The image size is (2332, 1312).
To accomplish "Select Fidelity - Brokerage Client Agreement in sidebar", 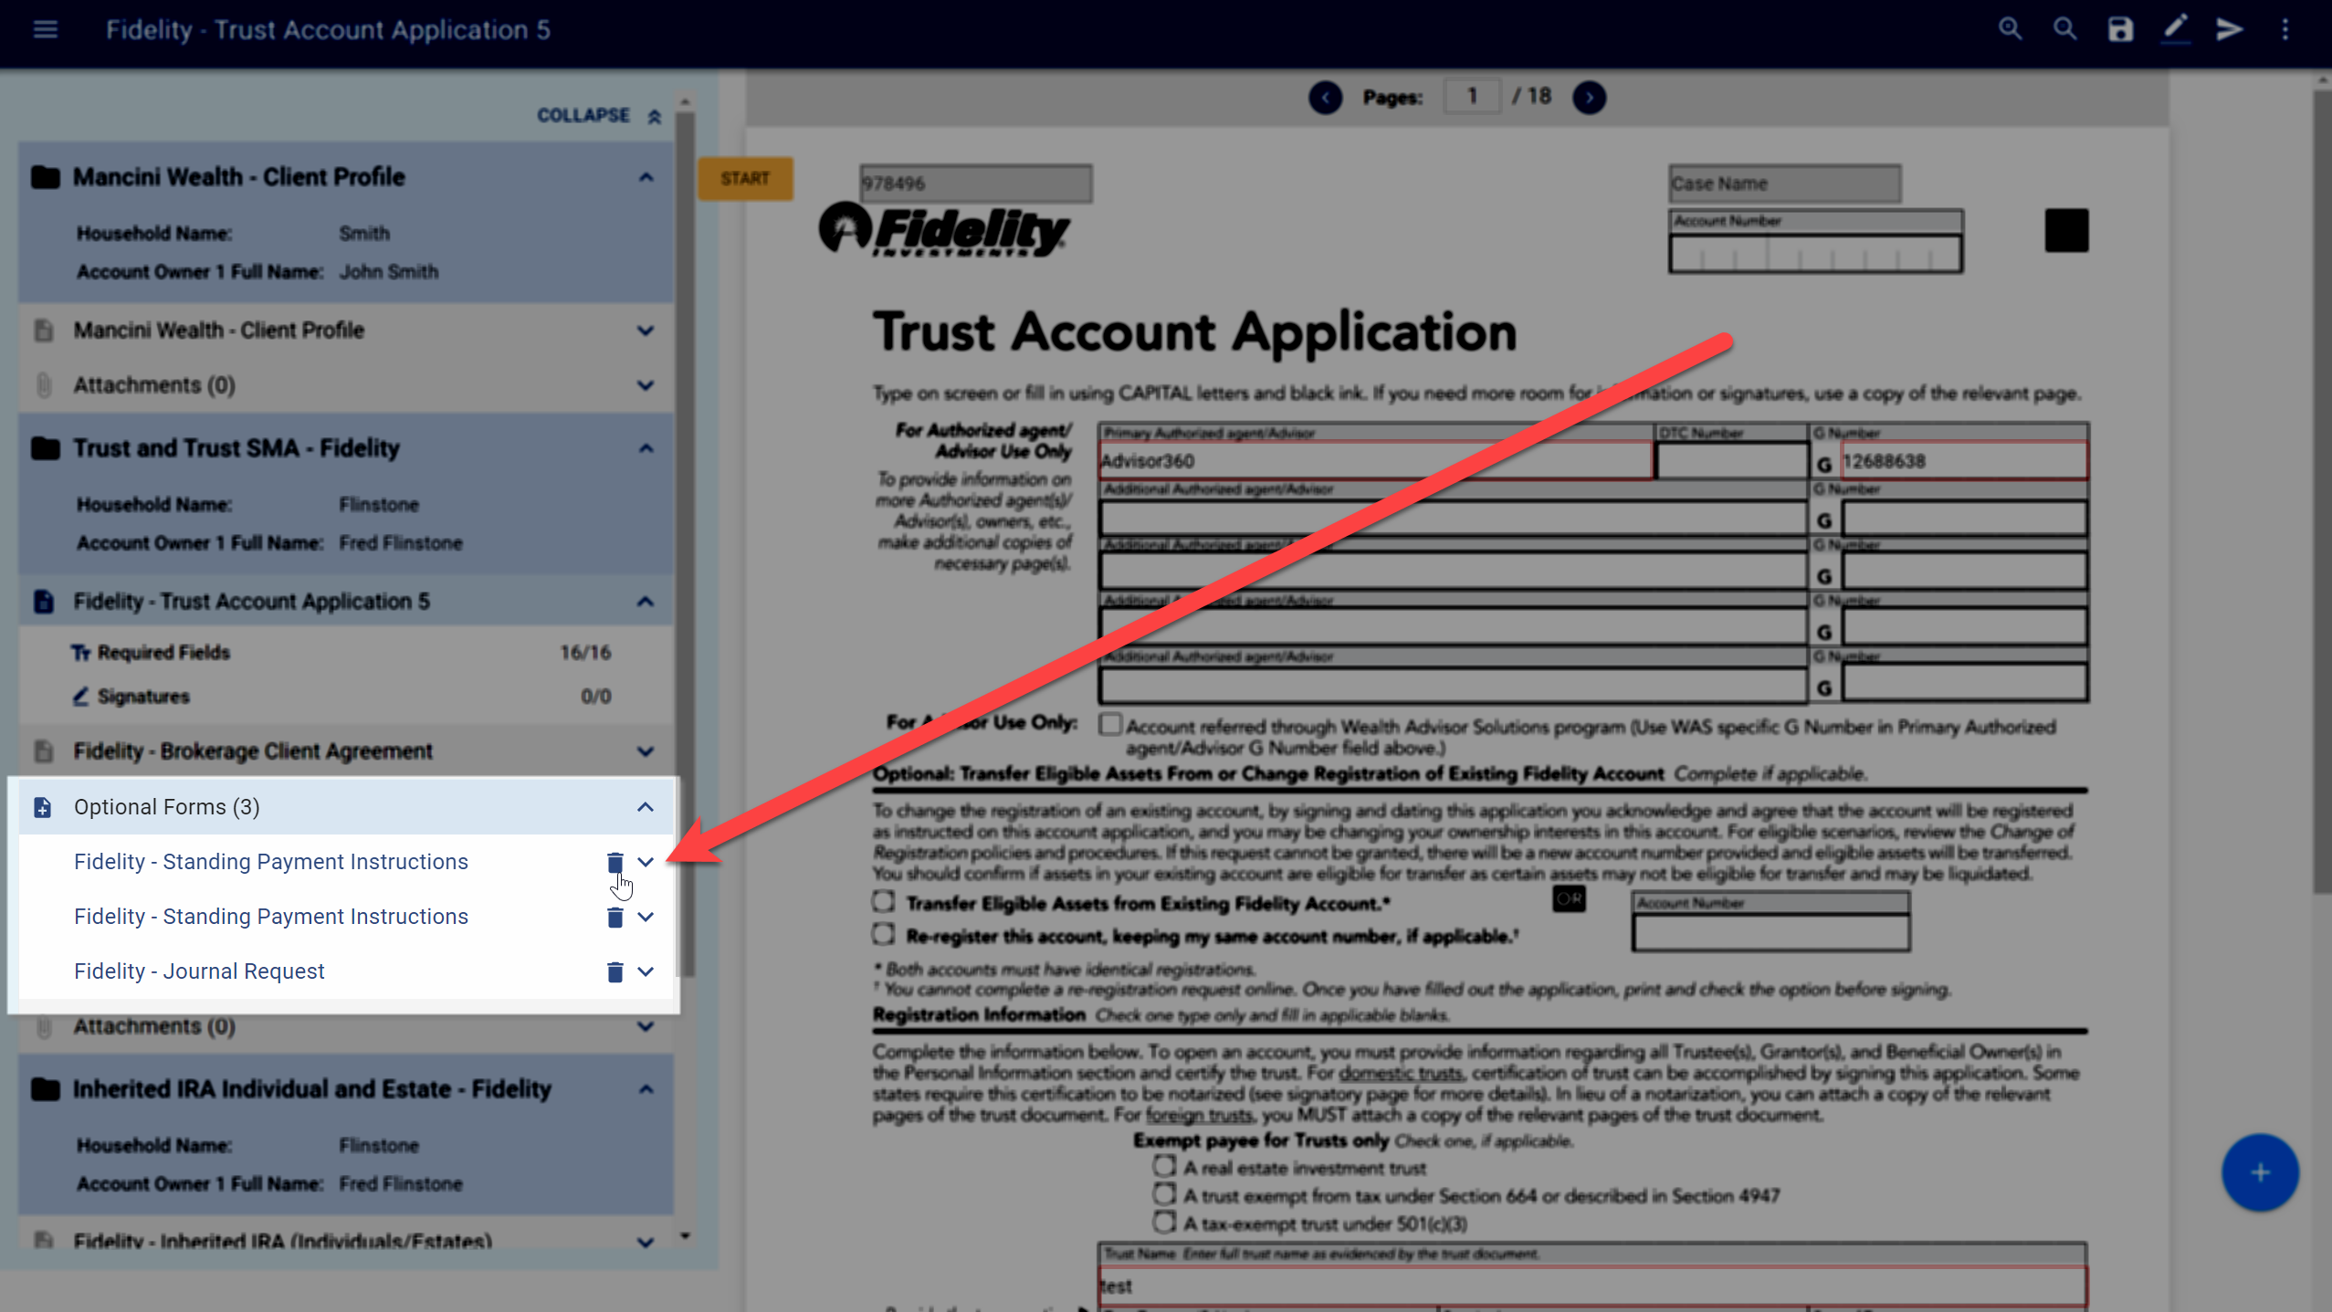I will [x=346, y=751].
